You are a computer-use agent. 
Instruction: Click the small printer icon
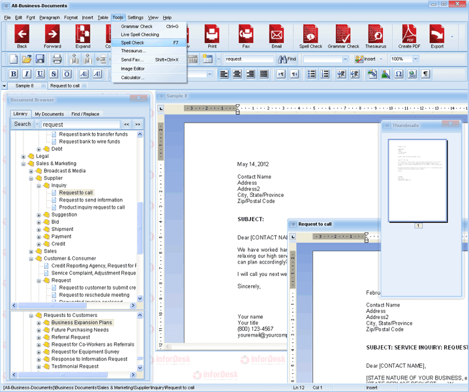[57, 59]
